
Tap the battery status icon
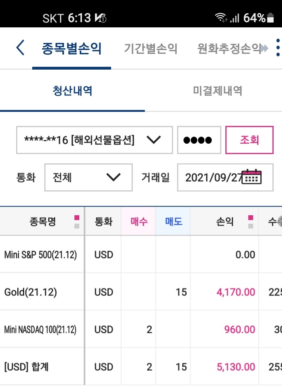point(270,18)
